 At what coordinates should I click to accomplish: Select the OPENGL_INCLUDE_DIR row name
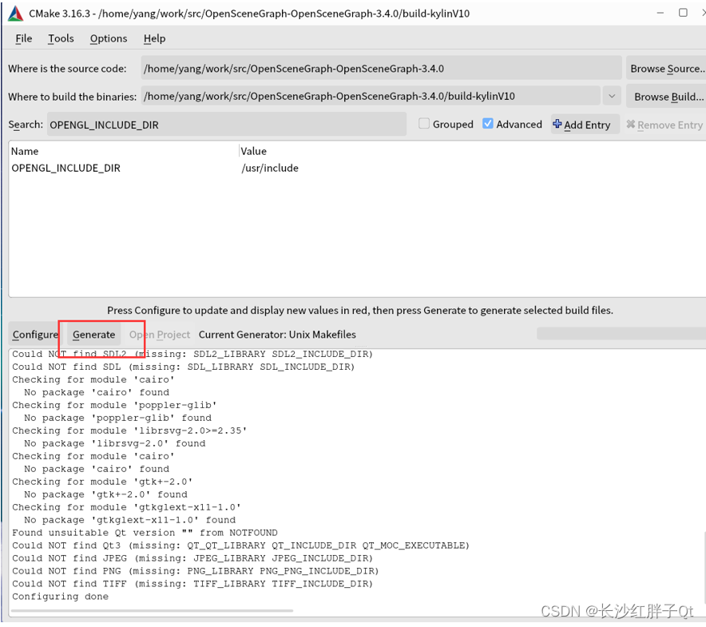(65, 168)
